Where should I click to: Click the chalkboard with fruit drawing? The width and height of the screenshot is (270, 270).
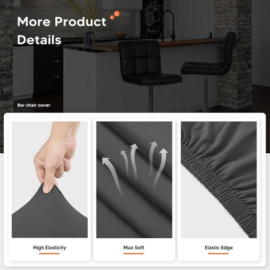tap(152, 19)
